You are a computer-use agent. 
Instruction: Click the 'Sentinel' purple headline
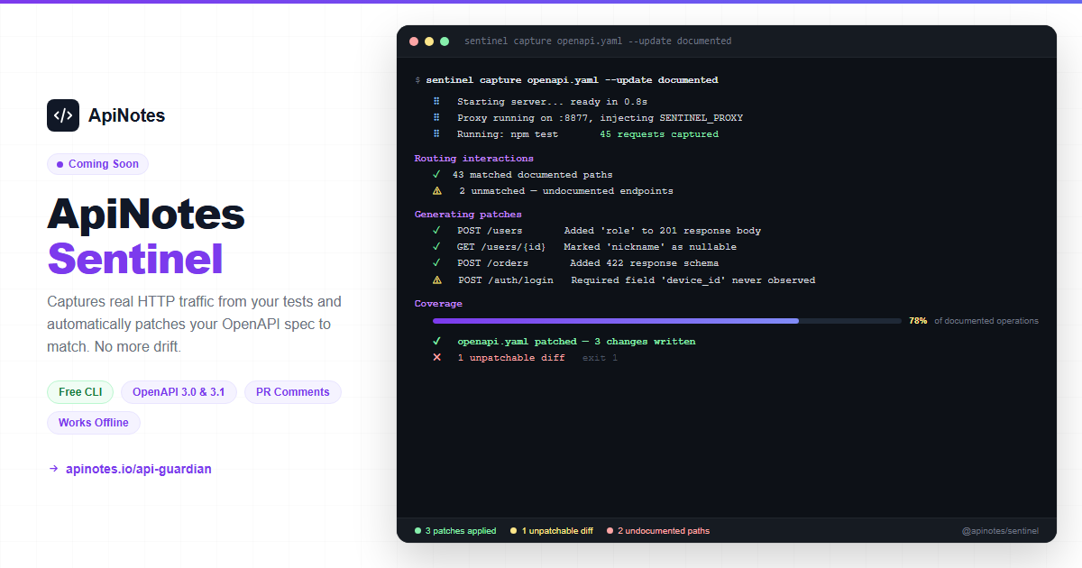[x=135, y=259]
